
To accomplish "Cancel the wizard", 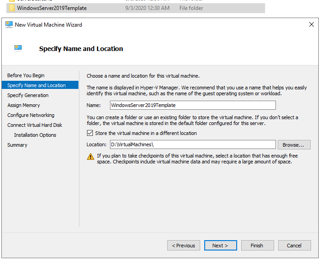I will [294, 246].
